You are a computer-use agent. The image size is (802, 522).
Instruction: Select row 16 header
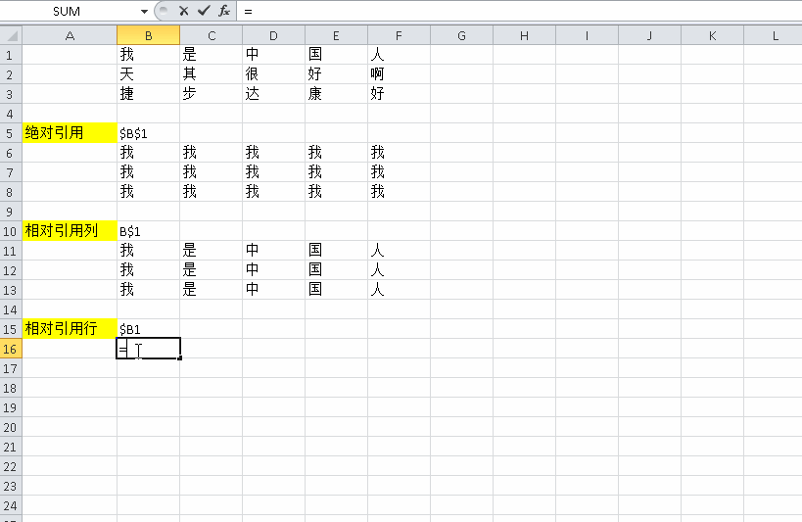pyautogui.click(x=11, y=349)
